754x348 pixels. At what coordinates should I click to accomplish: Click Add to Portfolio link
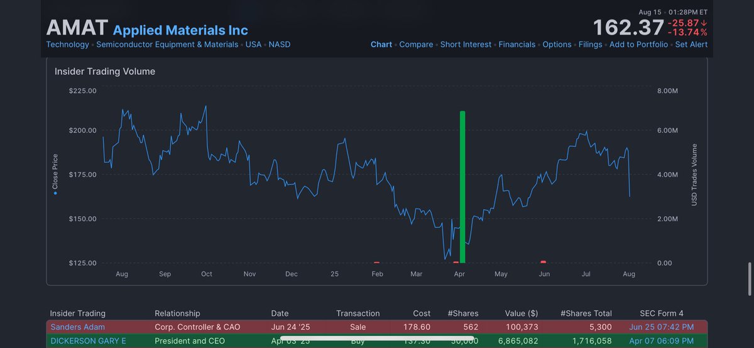click(639, 45)
